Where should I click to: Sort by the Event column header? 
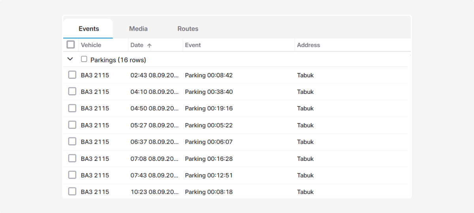pyautogui.click(x=193, y=45)
